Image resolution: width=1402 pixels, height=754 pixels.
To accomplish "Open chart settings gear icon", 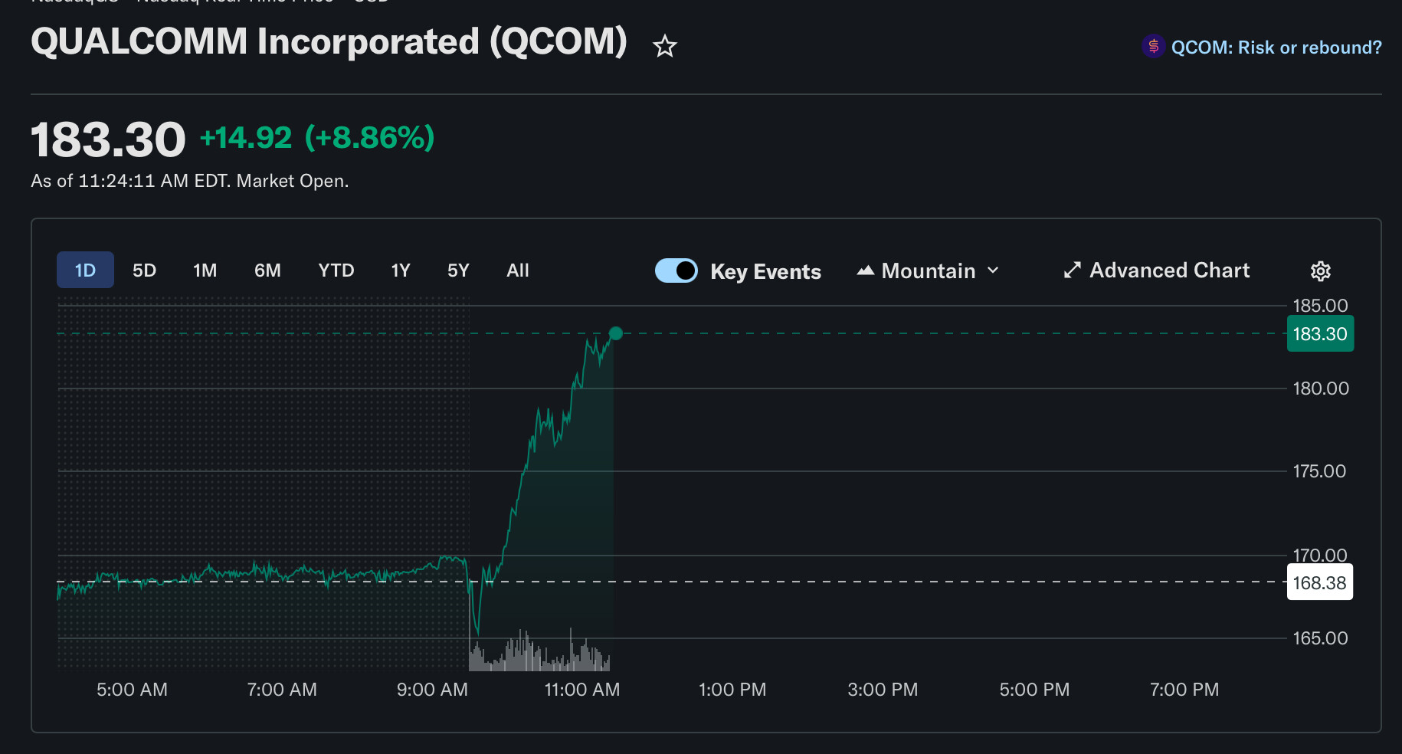I will point(1320,270).
